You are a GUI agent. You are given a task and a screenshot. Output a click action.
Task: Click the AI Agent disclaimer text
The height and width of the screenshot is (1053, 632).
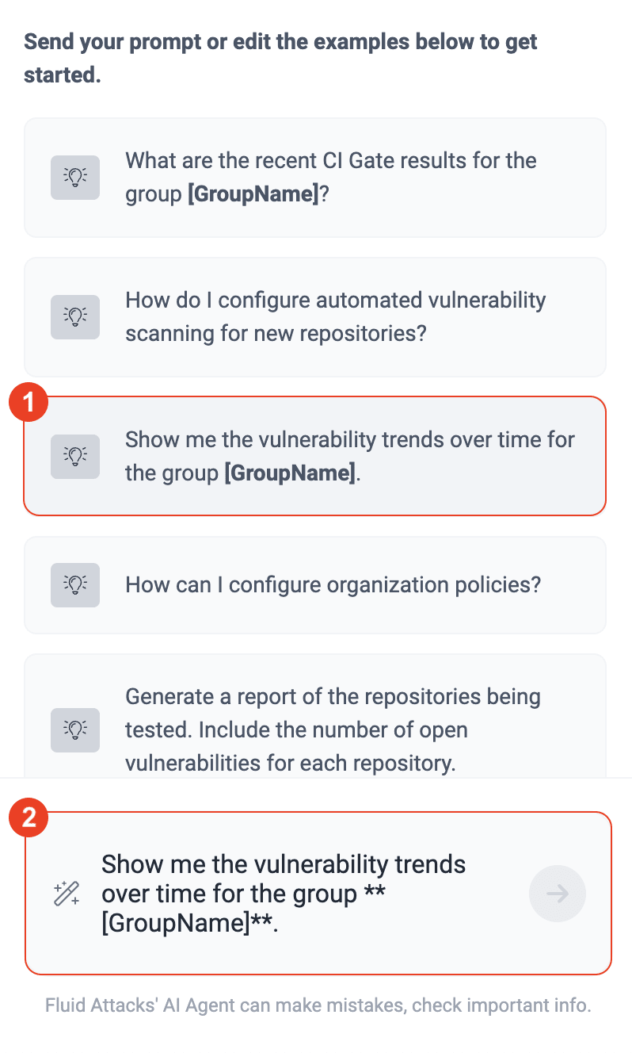click(x=315, y=1005)
